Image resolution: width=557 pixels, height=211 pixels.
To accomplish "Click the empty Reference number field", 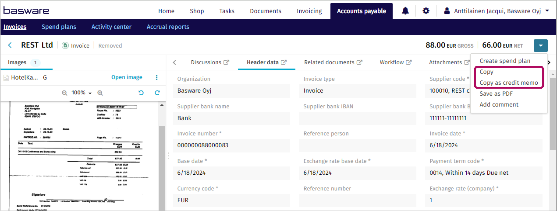I will click(x=358, y=200).
